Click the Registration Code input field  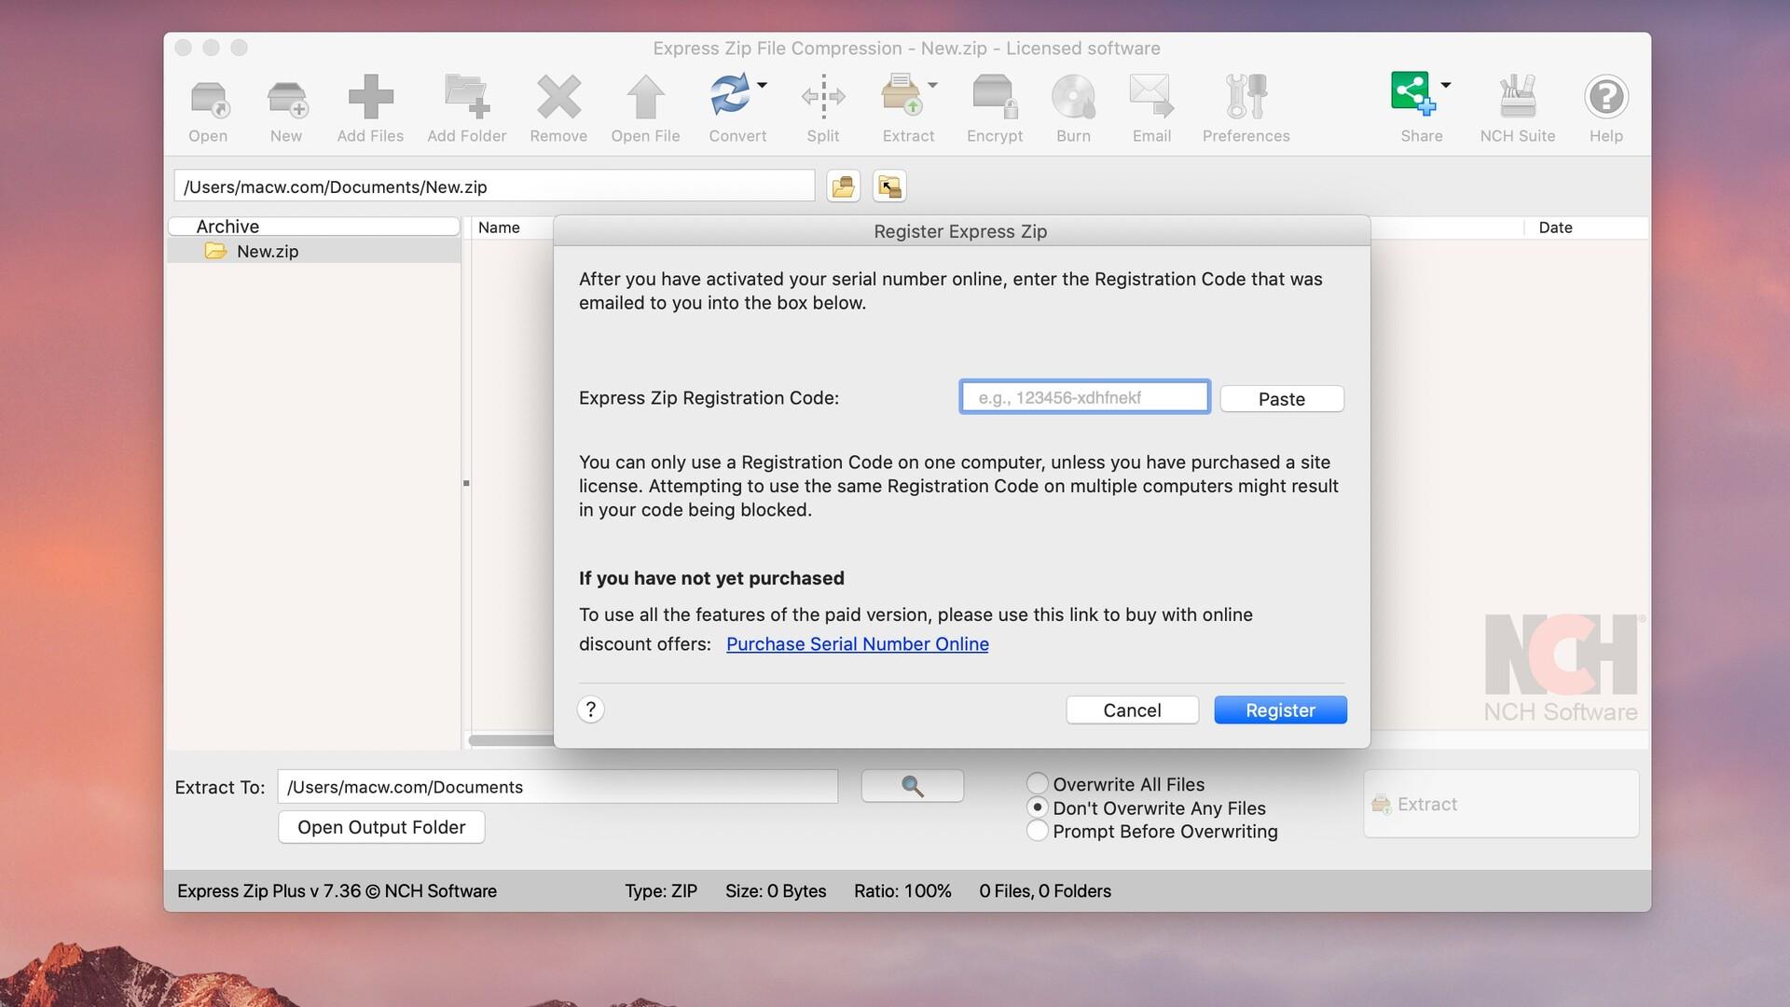1084,397
